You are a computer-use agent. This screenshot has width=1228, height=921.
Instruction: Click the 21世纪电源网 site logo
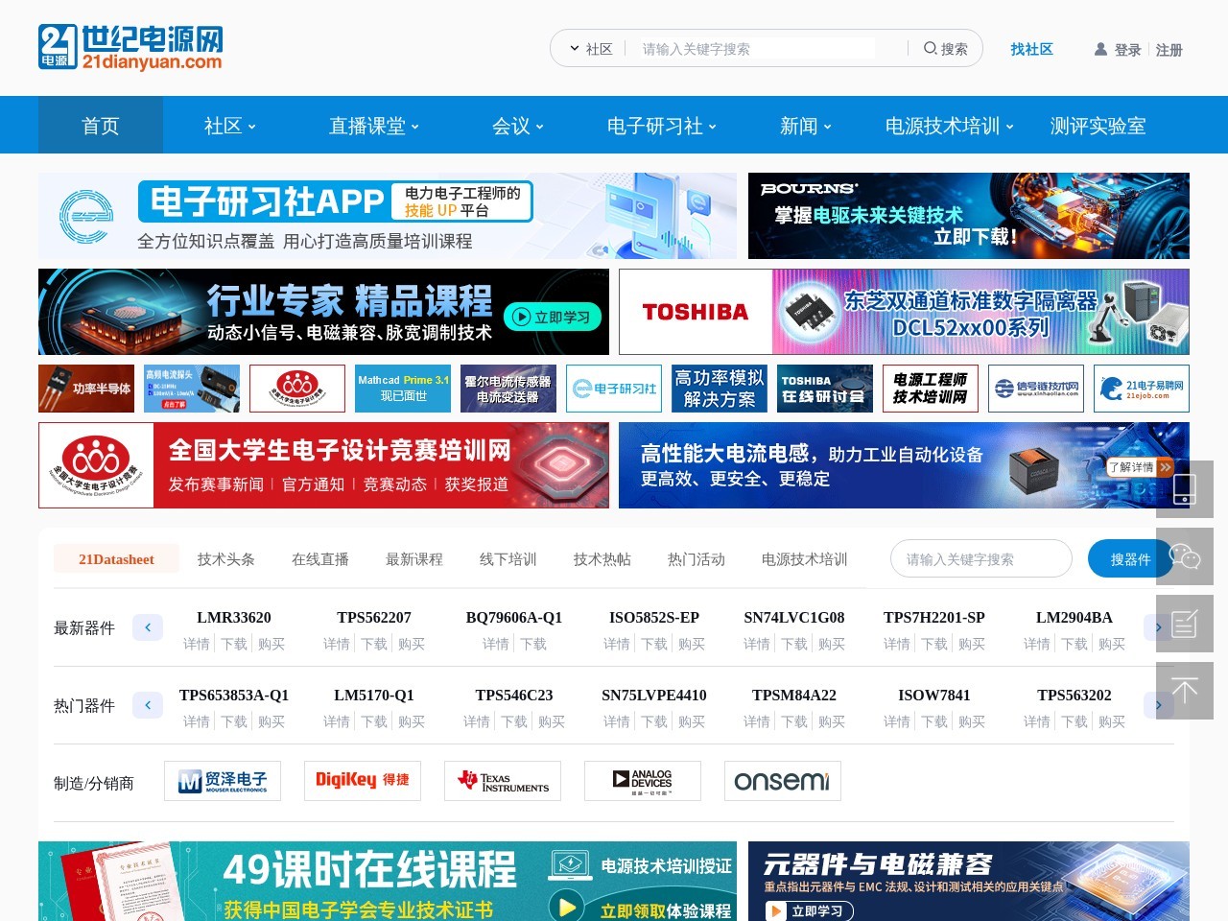130,48
